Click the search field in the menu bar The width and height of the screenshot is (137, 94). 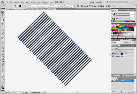(x=117, y=2)
